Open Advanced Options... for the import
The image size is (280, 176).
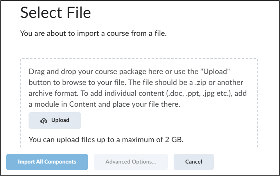(131, 162)
